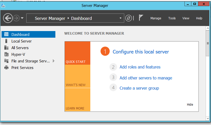Open the Help menu
211x125 pixels.
(x=199, y=18)
